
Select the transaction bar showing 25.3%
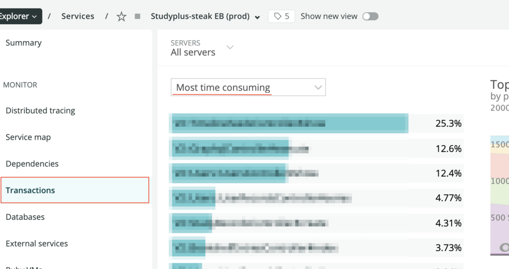pos(316,123)
